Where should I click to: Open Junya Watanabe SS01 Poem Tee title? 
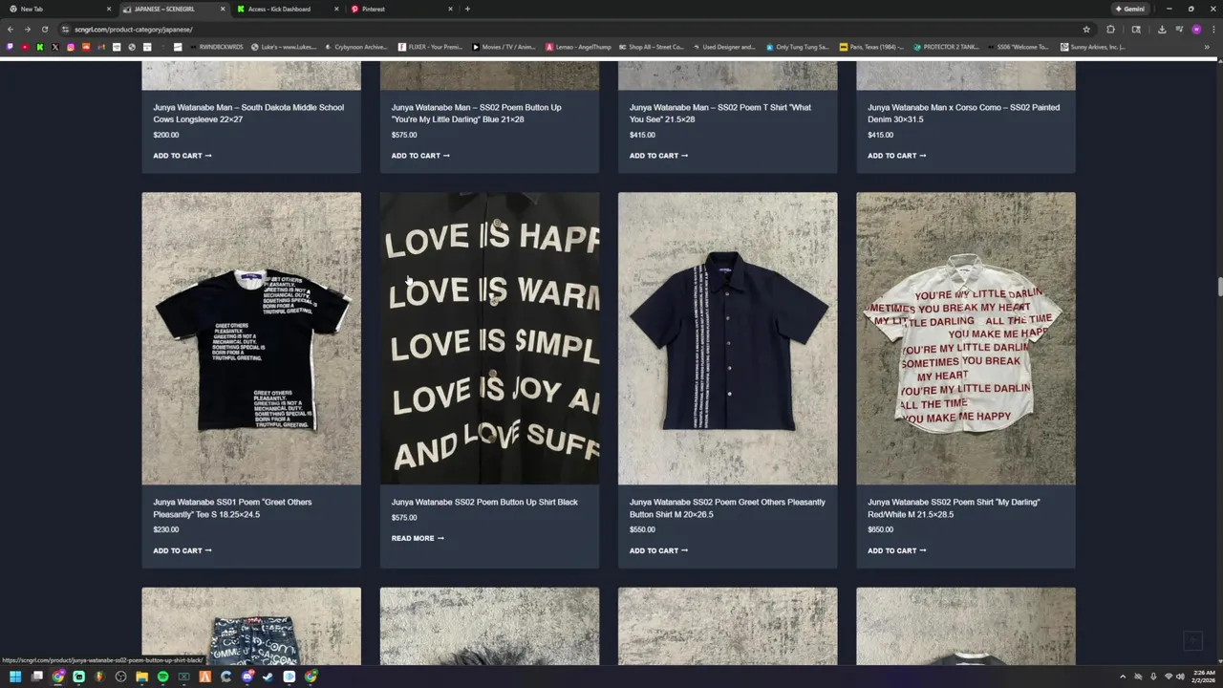tap(232, 508)
